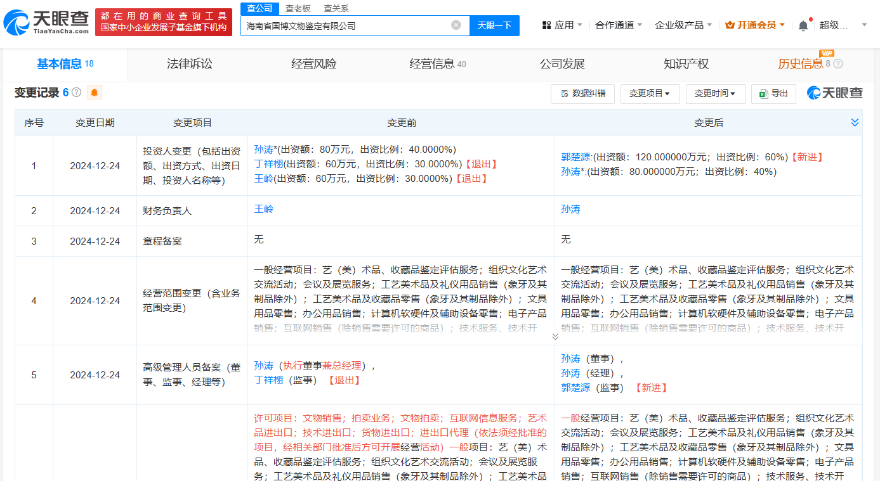Switch to the 查老板 search tab
Image resolution: width=880 pixels, height=481 pixels.
tap(298, 8)
